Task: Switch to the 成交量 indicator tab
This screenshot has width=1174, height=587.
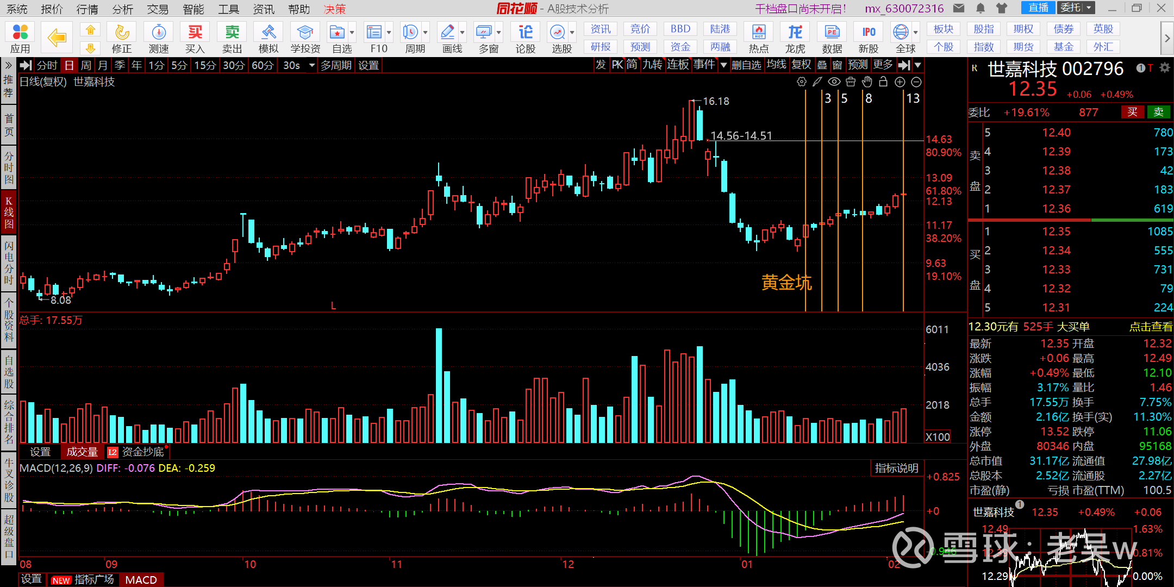Action: click(x=82, y=452)
